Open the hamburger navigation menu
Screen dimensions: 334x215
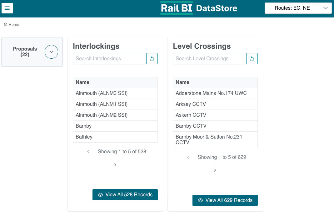point(7,8)
